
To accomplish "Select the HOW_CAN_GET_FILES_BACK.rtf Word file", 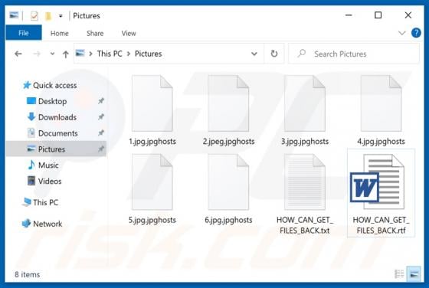I will (x=381, y=194).
